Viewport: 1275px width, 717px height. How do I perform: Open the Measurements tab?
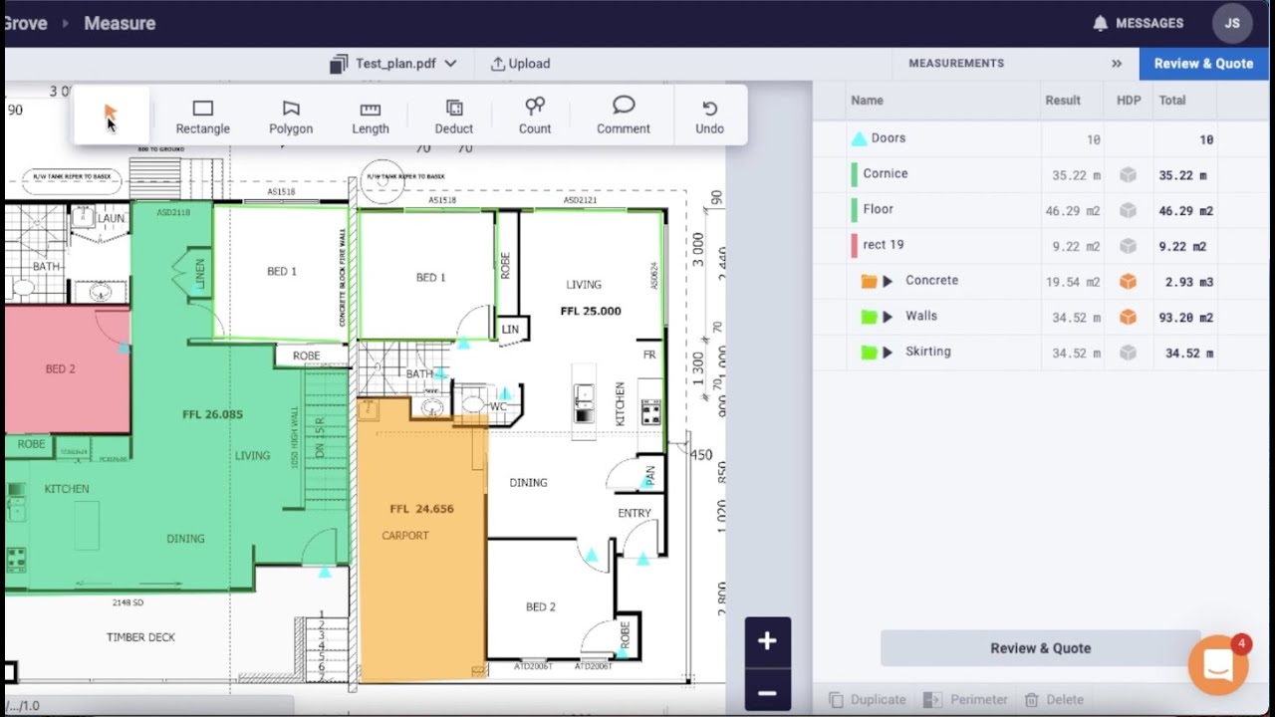tap(956, 63)
